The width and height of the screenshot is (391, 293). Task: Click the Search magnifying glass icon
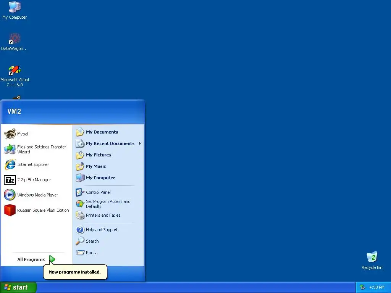click(80, 241)
